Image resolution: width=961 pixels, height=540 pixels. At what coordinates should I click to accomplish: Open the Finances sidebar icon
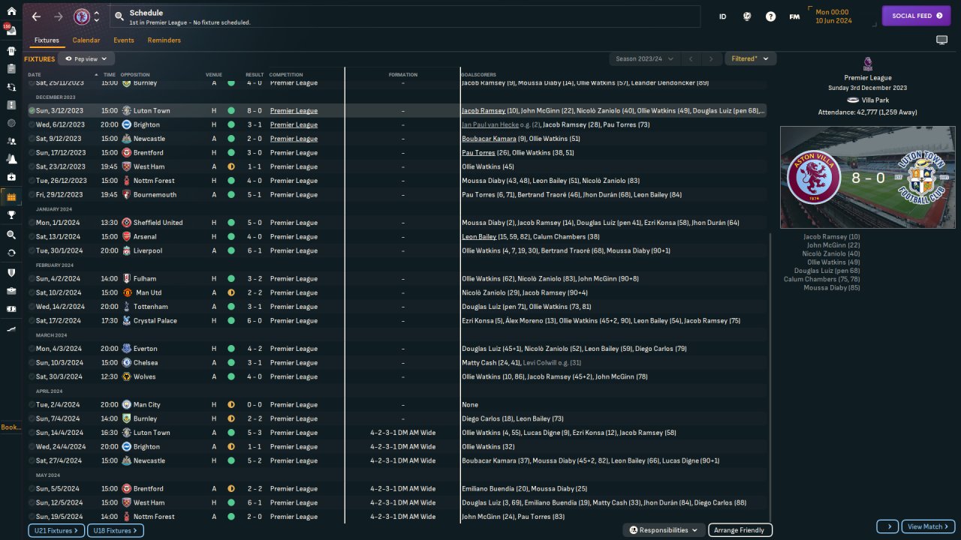tap(11, 308)
